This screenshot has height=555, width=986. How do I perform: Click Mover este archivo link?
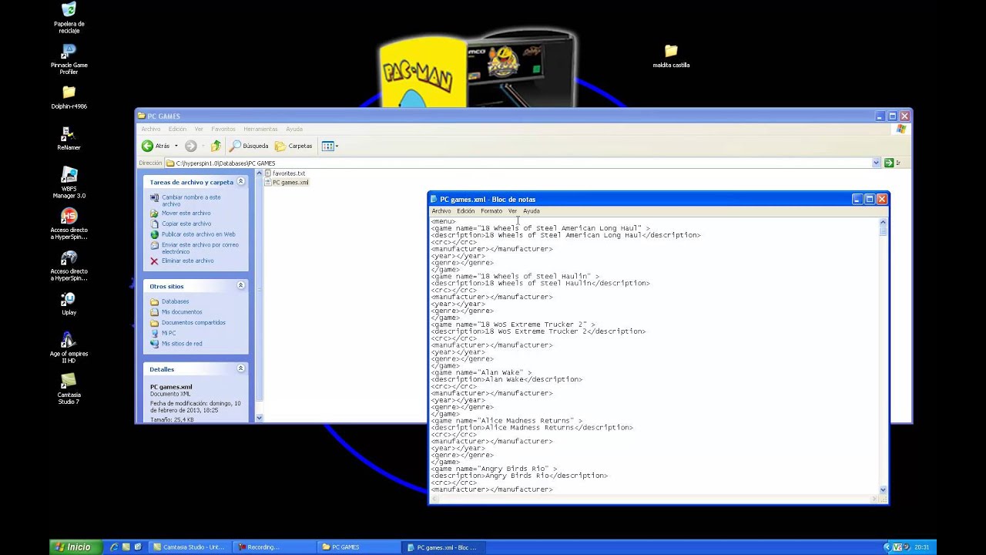[x=186, y=213]
